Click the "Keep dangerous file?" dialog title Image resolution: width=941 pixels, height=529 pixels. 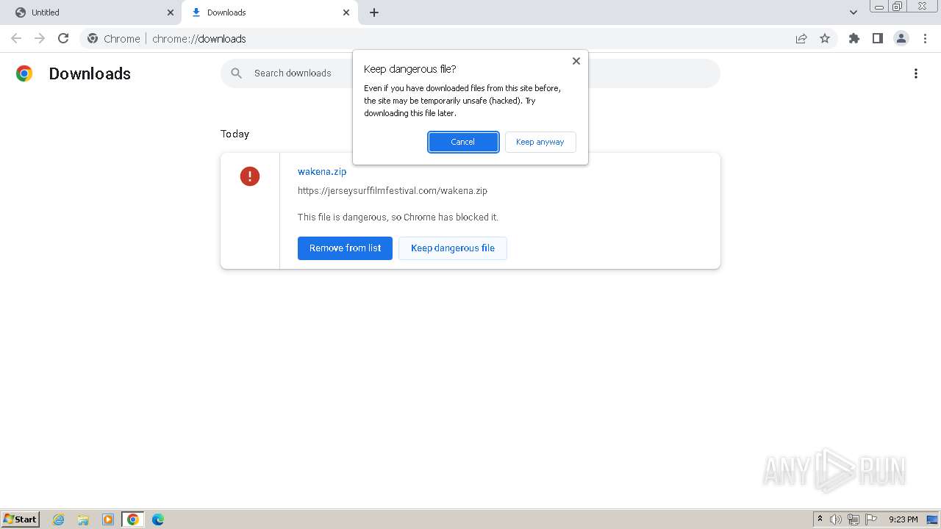[410, 69]
